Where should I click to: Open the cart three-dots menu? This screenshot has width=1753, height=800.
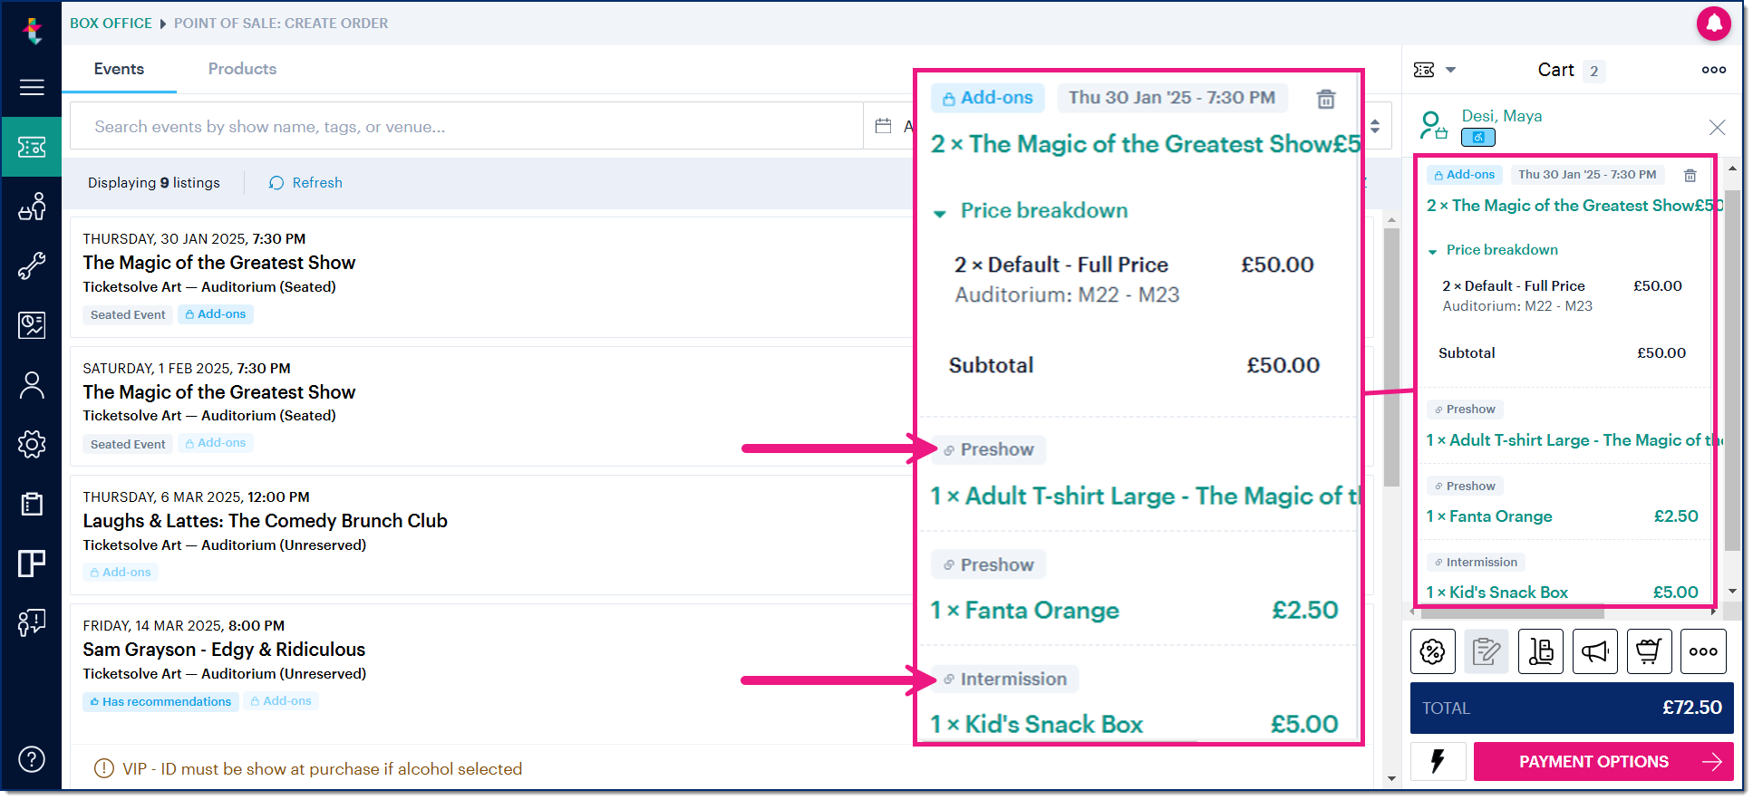pyautogui.click(x=1713, y=70)
